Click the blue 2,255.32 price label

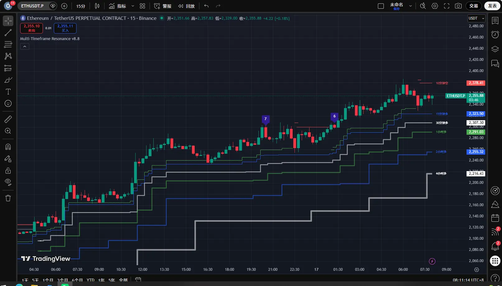476,152
